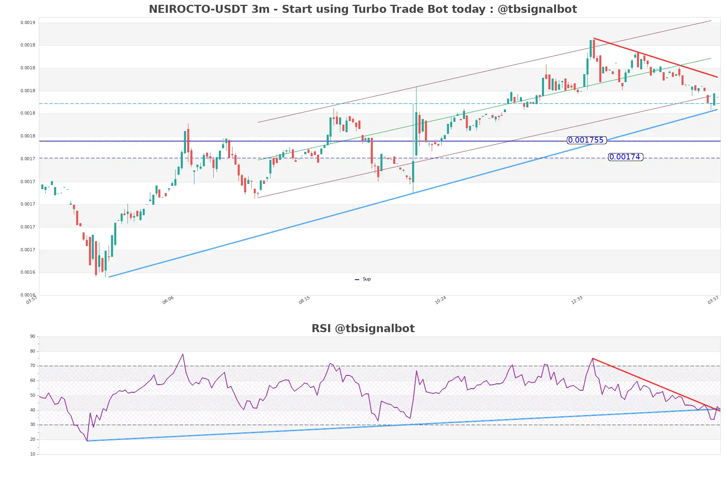Click the RSI 30 axis label
The image size is (726, 484).
[x=32, y=425]
